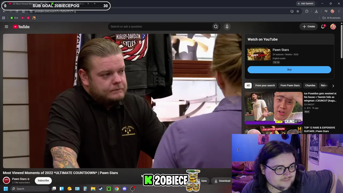Open File Explorer from the taskbar

[93, 189]
